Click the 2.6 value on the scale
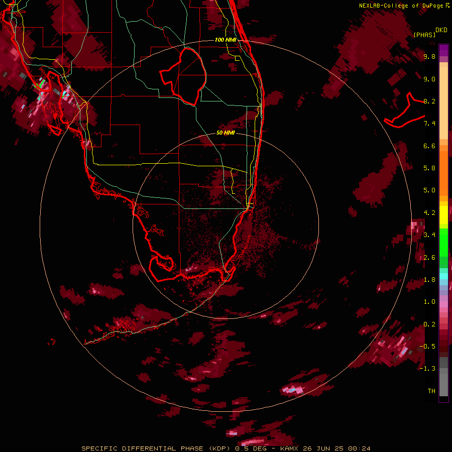Screen dimensions: 452x452 pyautogui.click(x=429, y=258)
